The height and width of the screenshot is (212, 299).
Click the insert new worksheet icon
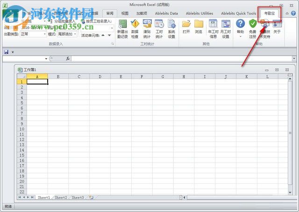pos(91,198)
